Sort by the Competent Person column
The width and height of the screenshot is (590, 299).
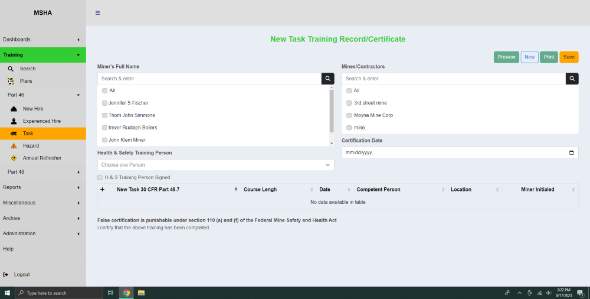(x=401, y=190)
